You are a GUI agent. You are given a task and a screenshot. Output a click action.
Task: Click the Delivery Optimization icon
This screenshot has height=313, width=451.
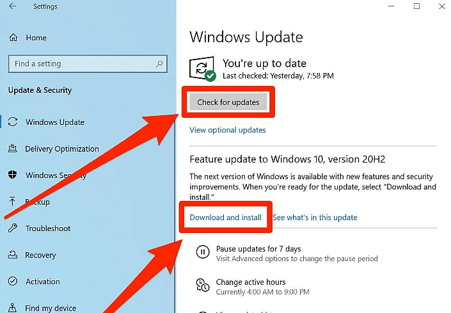click(13, 148)
